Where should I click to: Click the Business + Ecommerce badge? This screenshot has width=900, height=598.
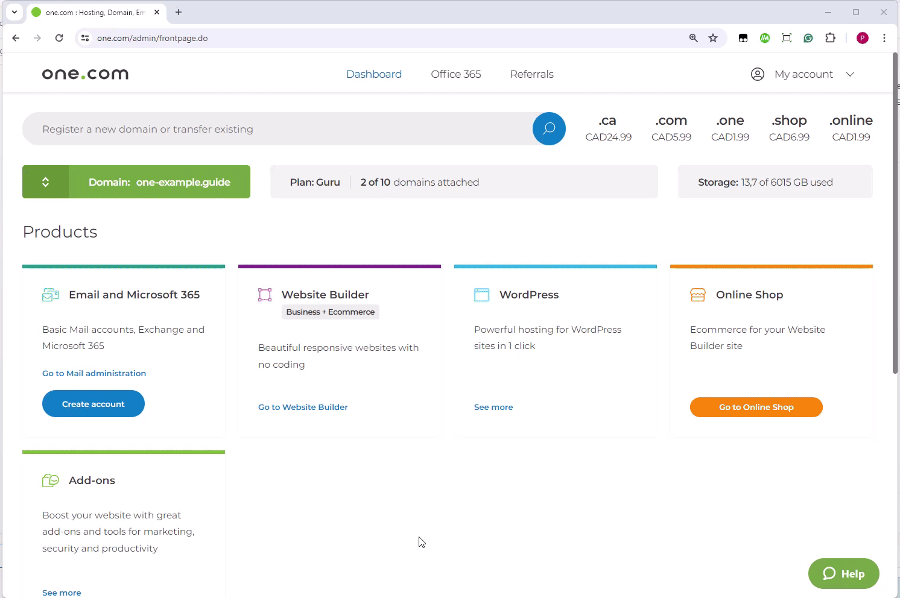(331, 312)
